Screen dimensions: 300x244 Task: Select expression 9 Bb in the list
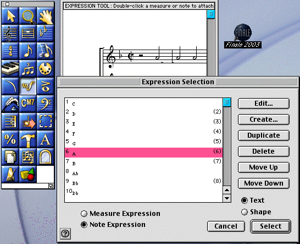144,182
